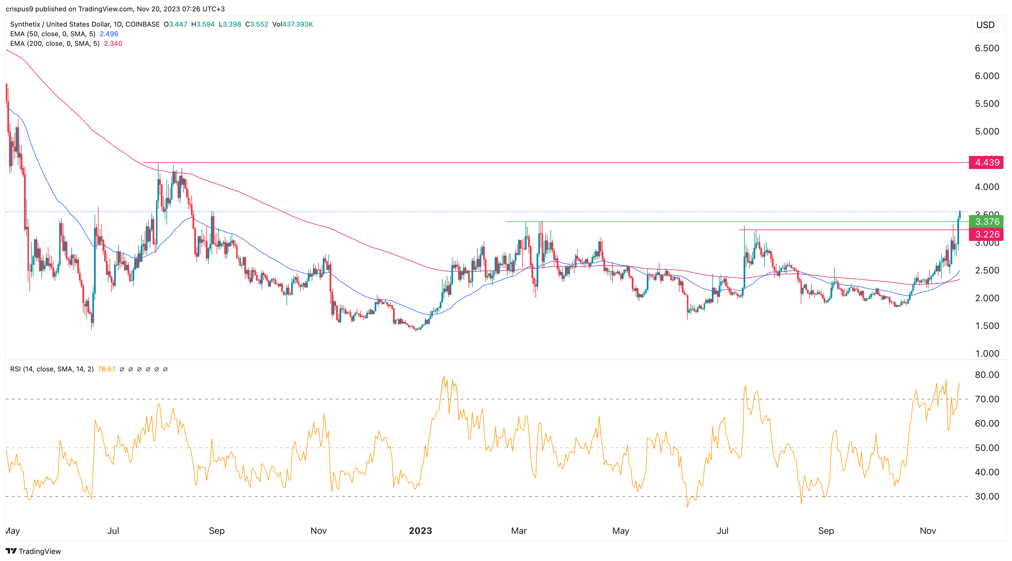The width and height of the screenshot is (1012, 561).
Task: Click the leftmost Nov label on time axis
Action: click(x=318, y=531)
